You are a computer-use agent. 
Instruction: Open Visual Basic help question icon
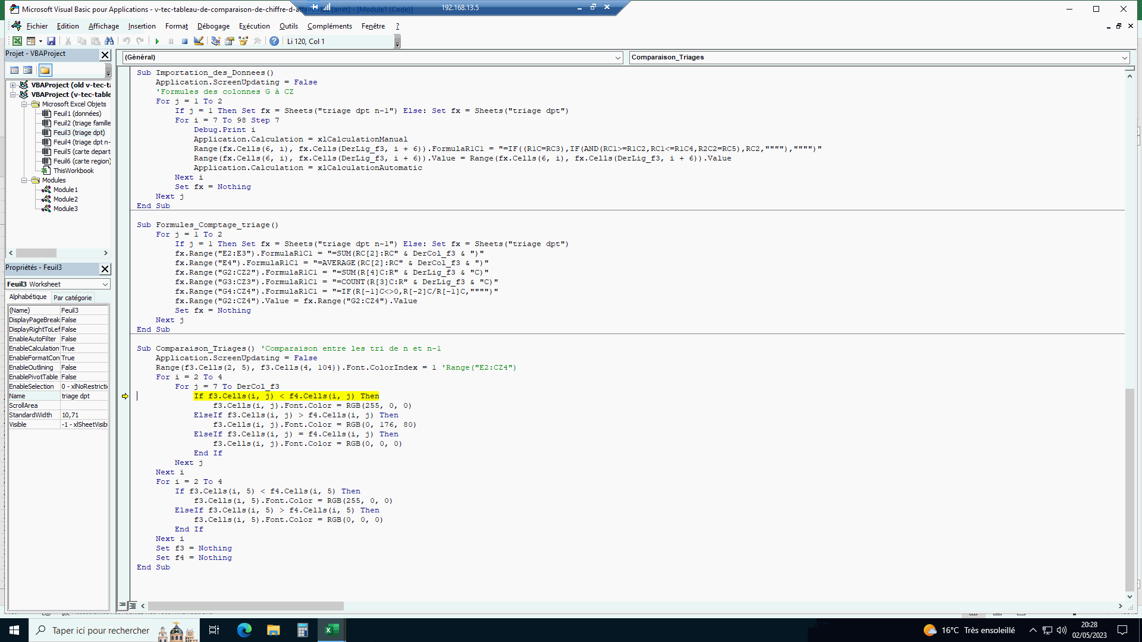pos(274,41)
